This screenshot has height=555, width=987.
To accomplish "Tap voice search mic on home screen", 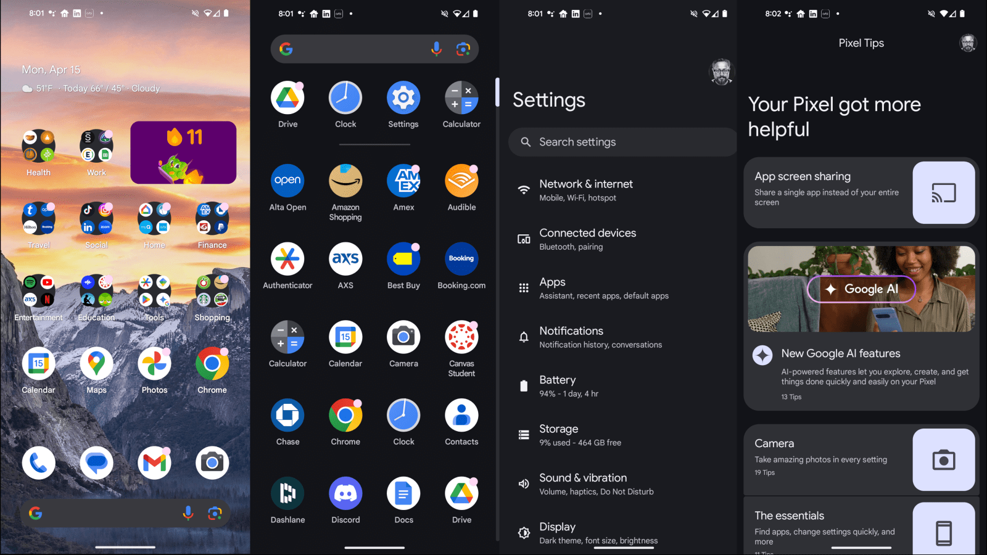I will point(188,513).
